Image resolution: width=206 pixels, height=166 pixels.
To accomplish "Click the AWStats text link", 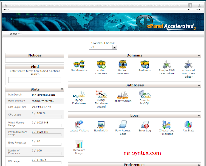I will 188,130.
